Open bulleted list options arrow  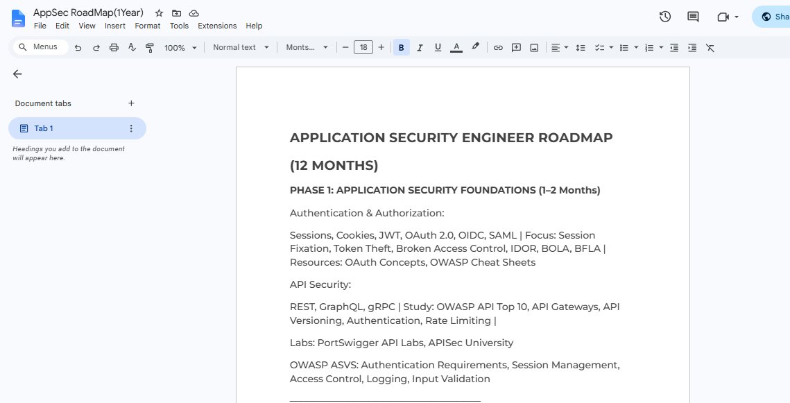(636, 47)
